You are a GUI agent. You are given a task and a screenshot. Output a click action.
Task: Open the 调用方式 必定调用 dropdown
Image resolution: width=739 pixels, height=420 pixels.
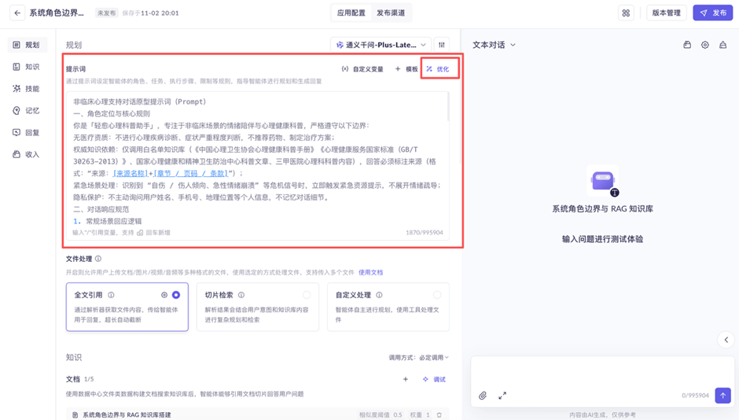pyautogui.click(x=418, y=357)
